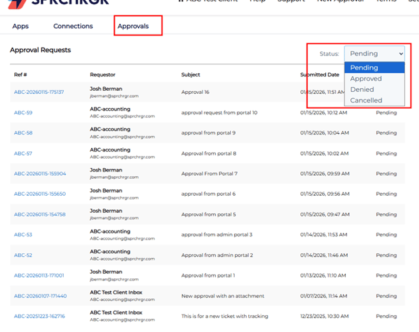Select Cancelled from the Status list
The width and height of the screenshot is (419, 332).
tap(366, 100)
